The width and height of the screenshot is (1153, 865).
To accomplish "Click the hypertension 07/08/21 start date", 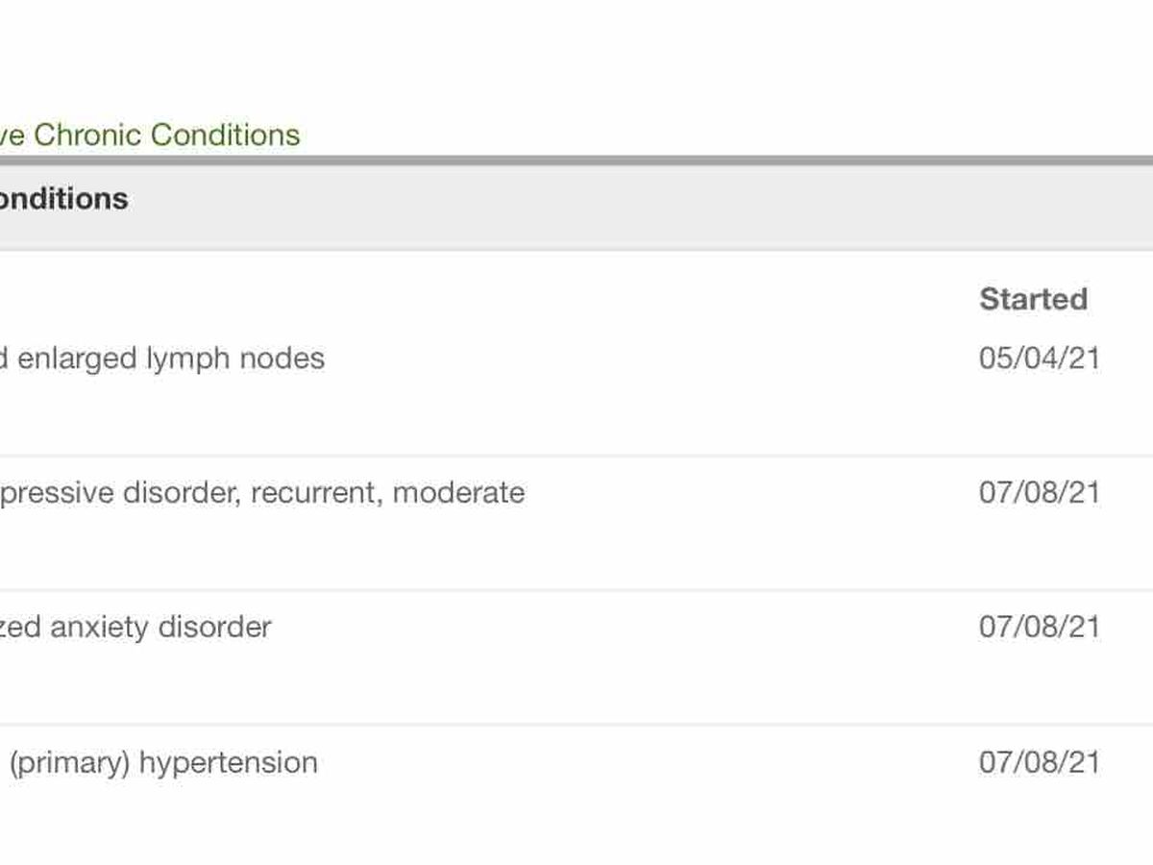I will [x=1039, y=762].
